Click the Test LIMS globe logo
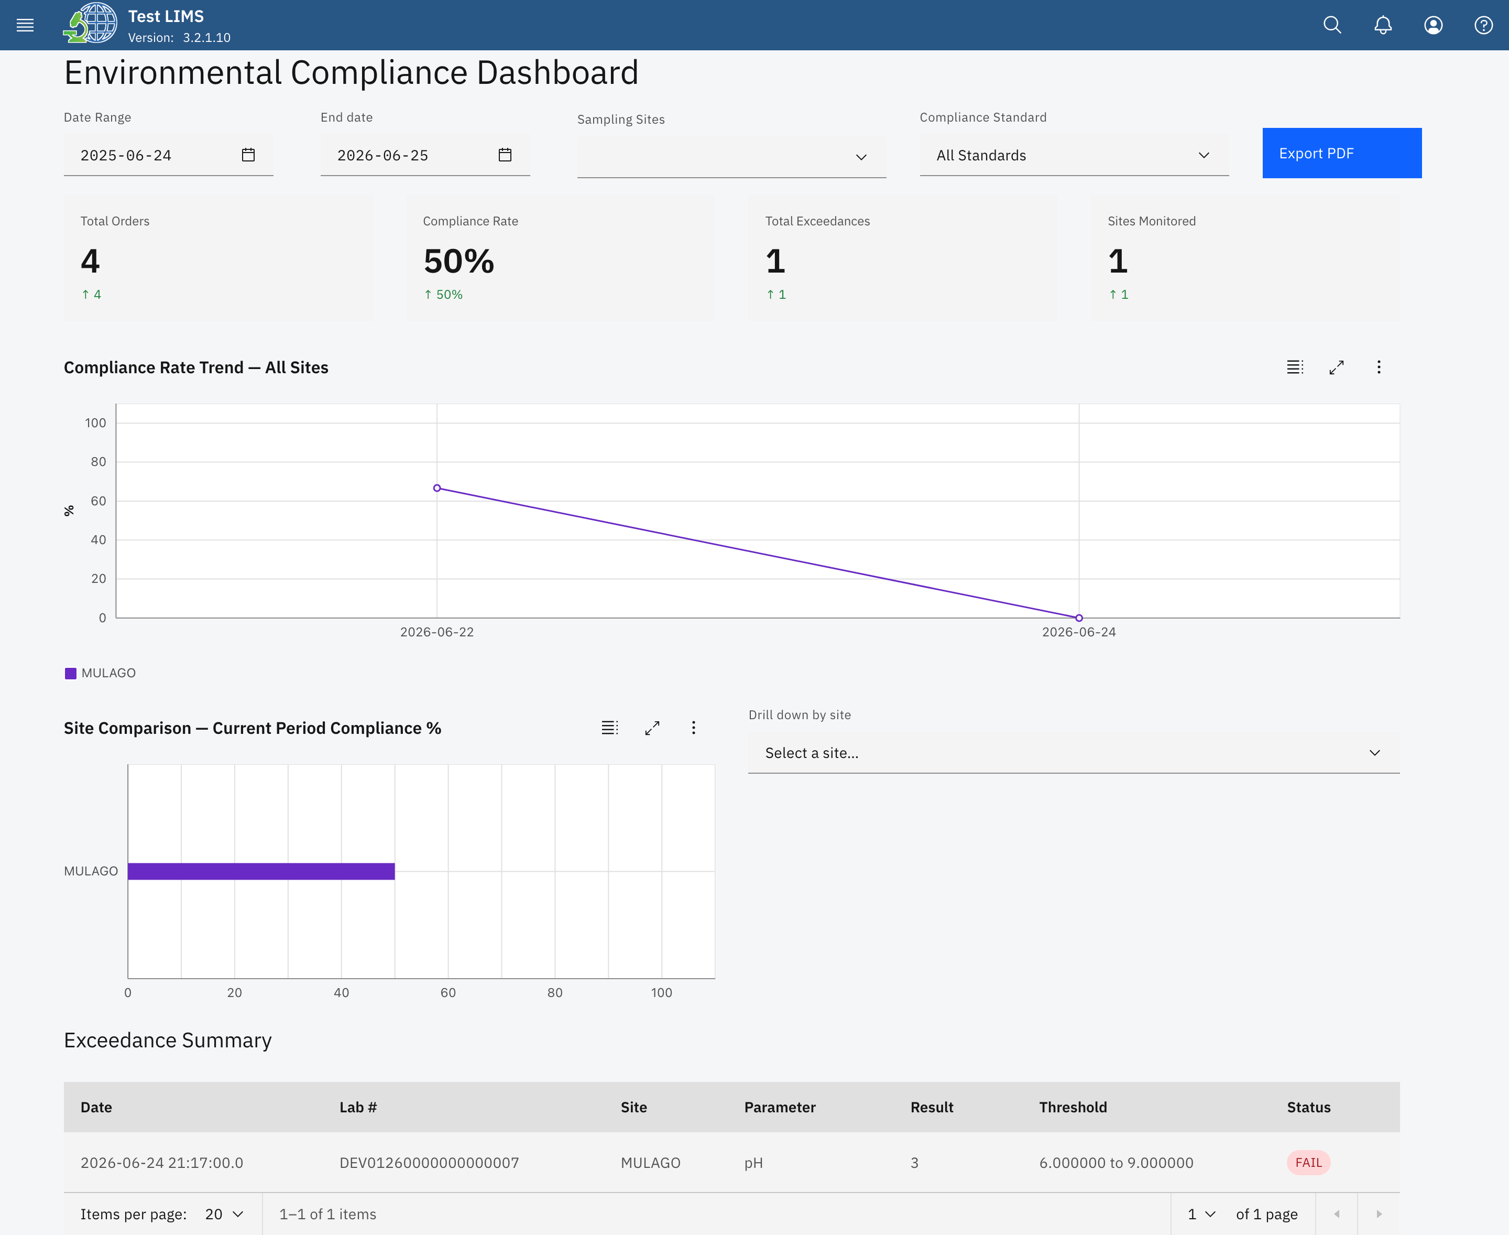1509x1235 pixels. (x=90, y=24)
